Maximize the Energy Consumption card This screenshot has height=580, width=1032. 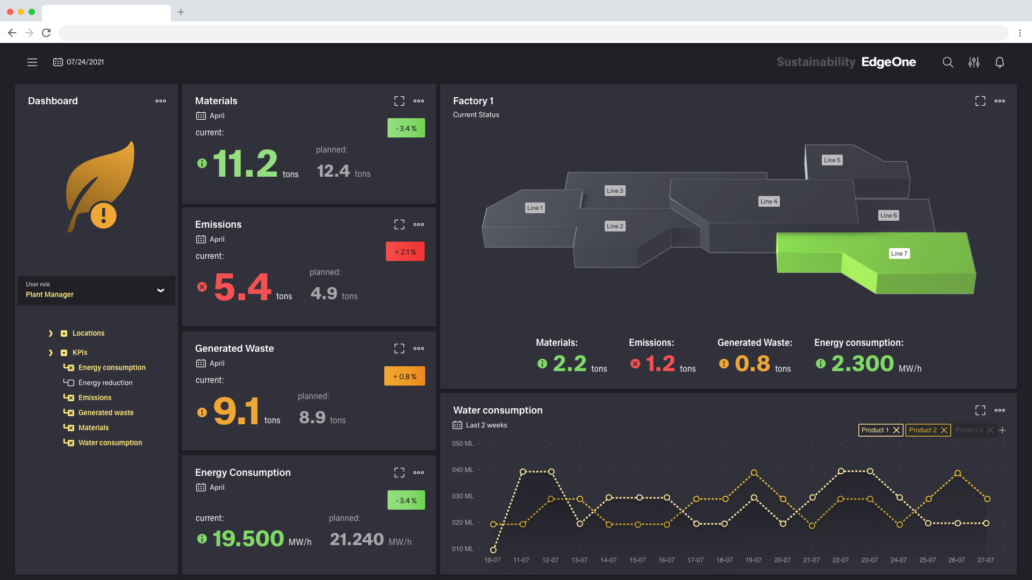399,473
